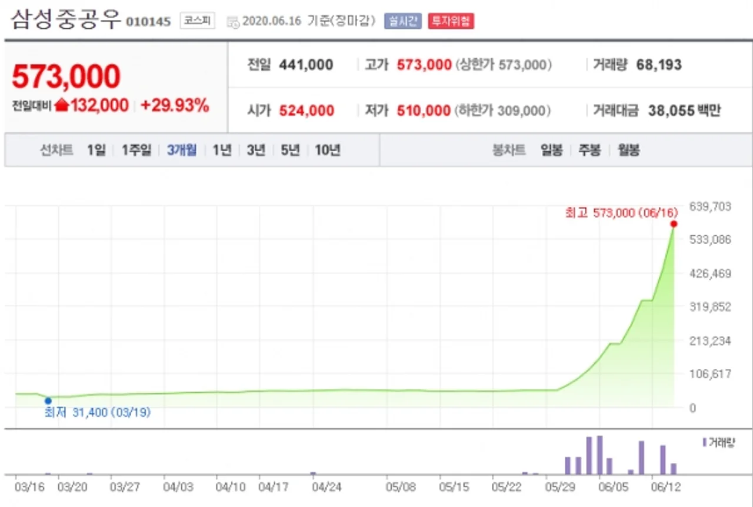Select the 5년 chart period
753x507 pixels.
[290, 150]
